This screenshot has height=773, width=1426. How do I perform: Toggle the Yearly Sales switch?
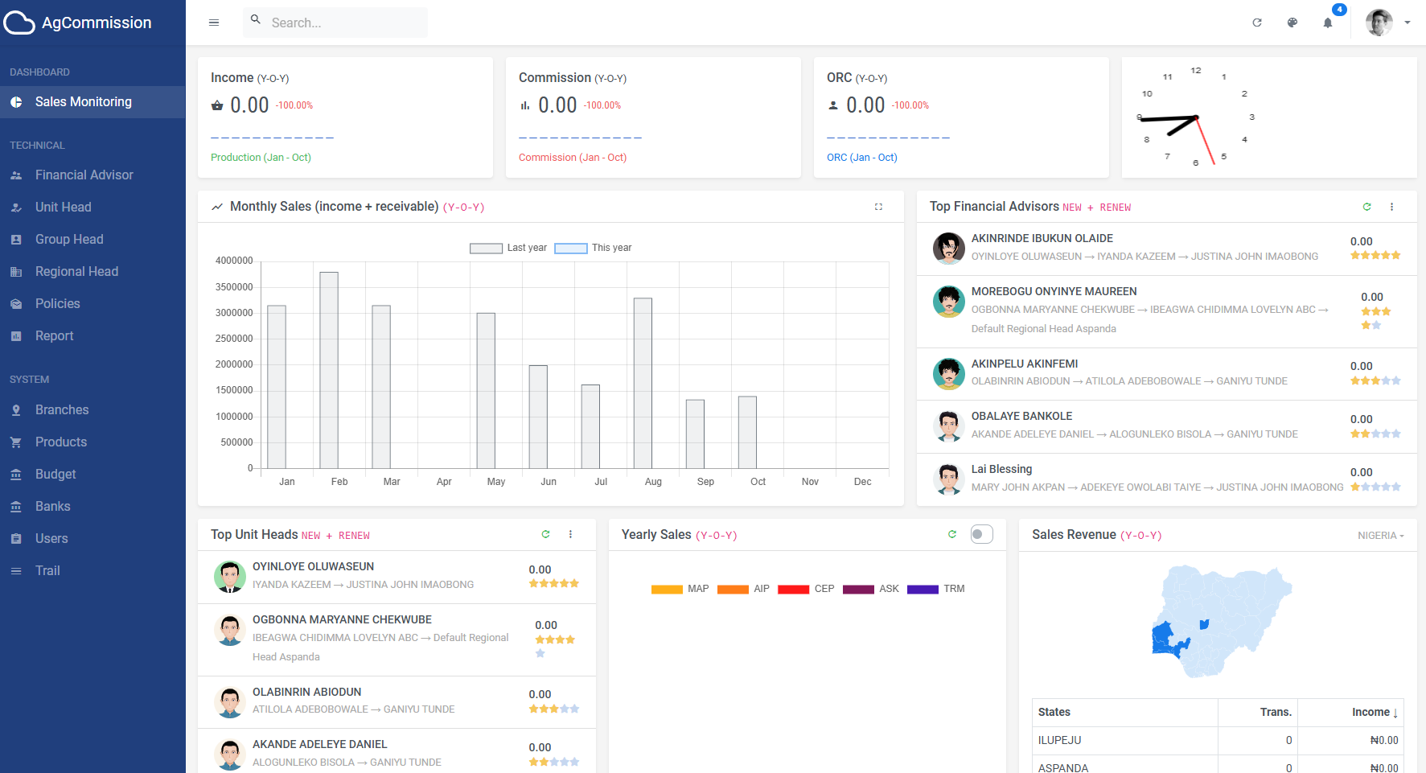pyautogui.click(x=981, y=534)
